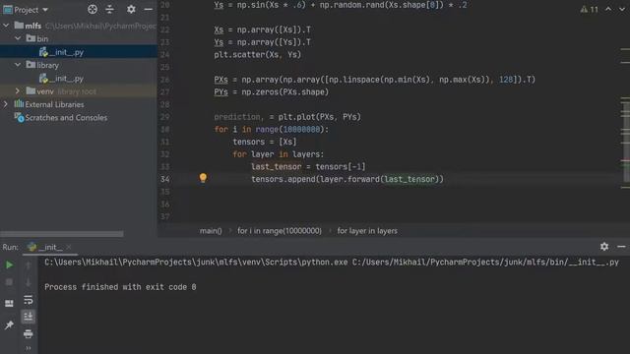Select Scratches and Consoles item
The height and width of the screenshot is (354, 630).
point(61,118)
